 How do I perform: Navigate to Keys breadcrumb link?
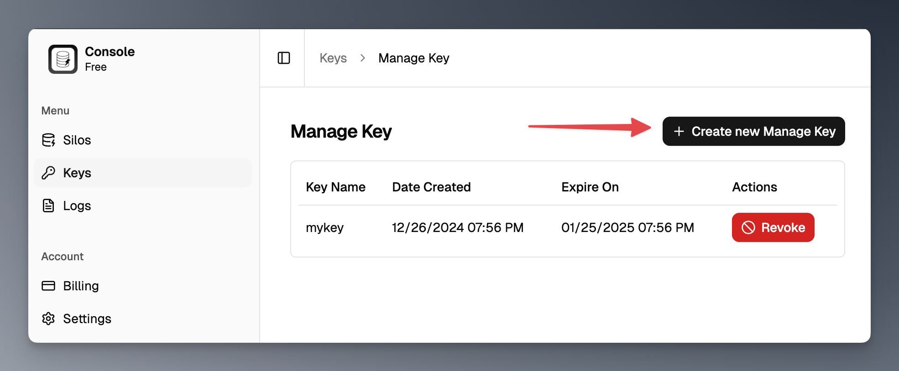pos(333,58)
